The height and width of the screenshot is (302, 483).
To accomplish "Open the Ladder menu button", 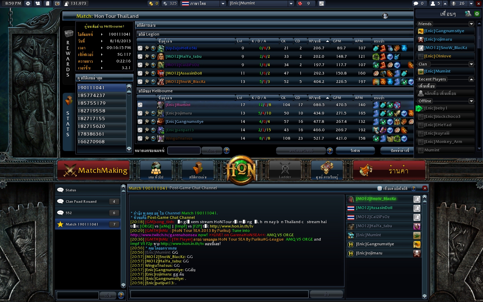I will point(285,170).
